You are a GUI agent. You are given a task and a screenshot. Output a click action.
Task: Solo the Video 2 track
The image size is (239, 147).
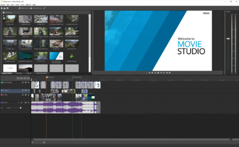[29, 90]
